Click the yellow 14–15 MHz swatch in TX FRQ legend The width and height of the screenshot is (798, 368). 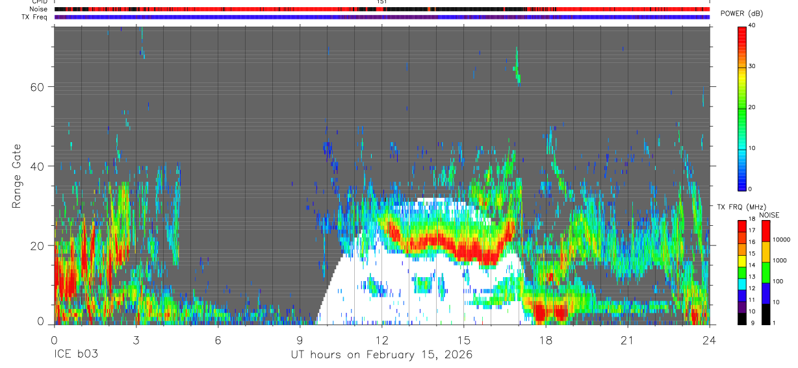tap(742, 261)
